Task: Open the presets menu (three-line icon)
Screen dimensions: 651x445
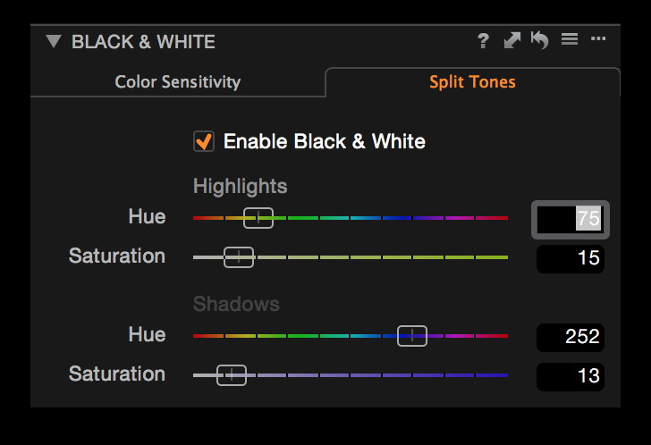Action: tap(569, 40)
